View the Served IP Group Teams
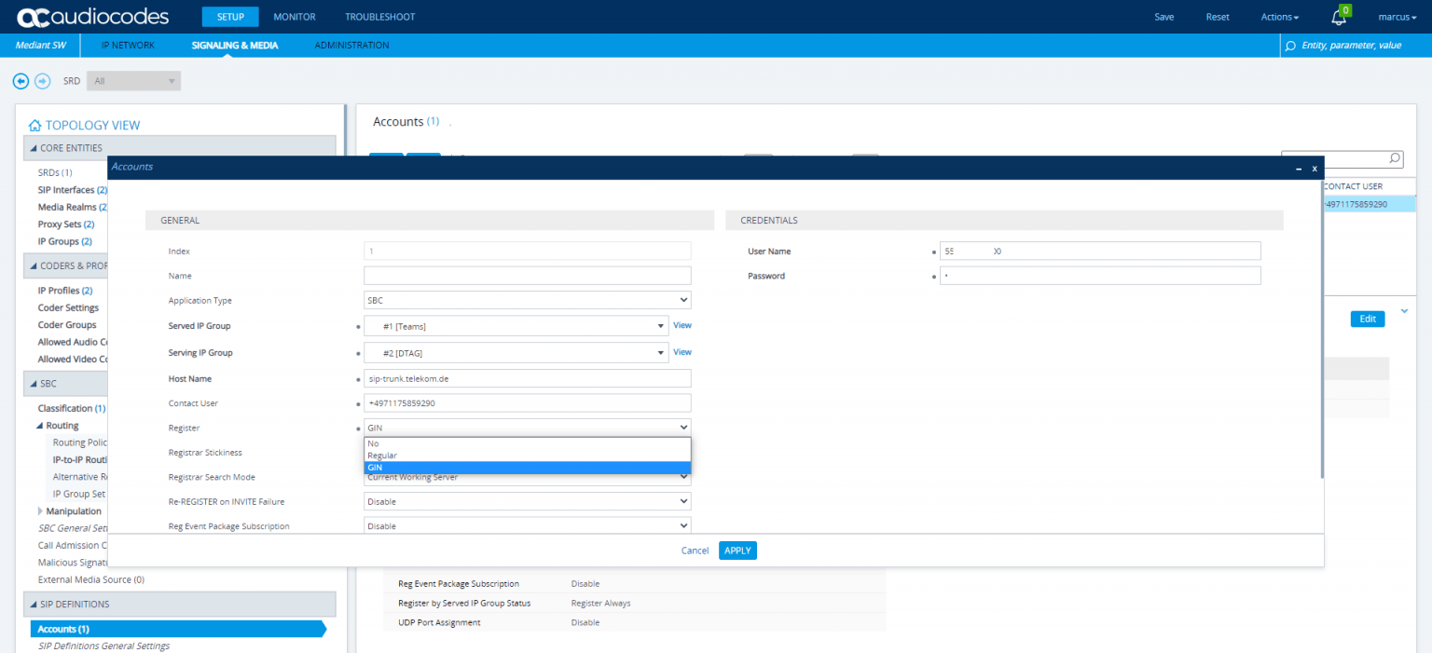1432x653 pixels. pyautogui.click(x=682, y=325)
